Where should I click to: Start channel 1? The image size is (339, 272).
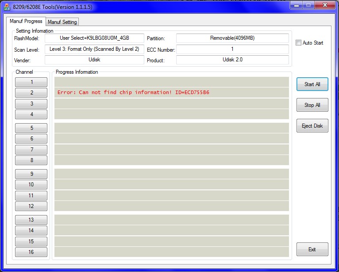31,82
